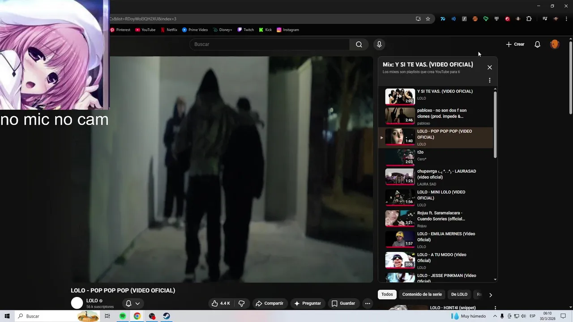Open the Prime Video bookmark
Image resolution: width=573 pixels, height=322 pixels.
(195, 30)
